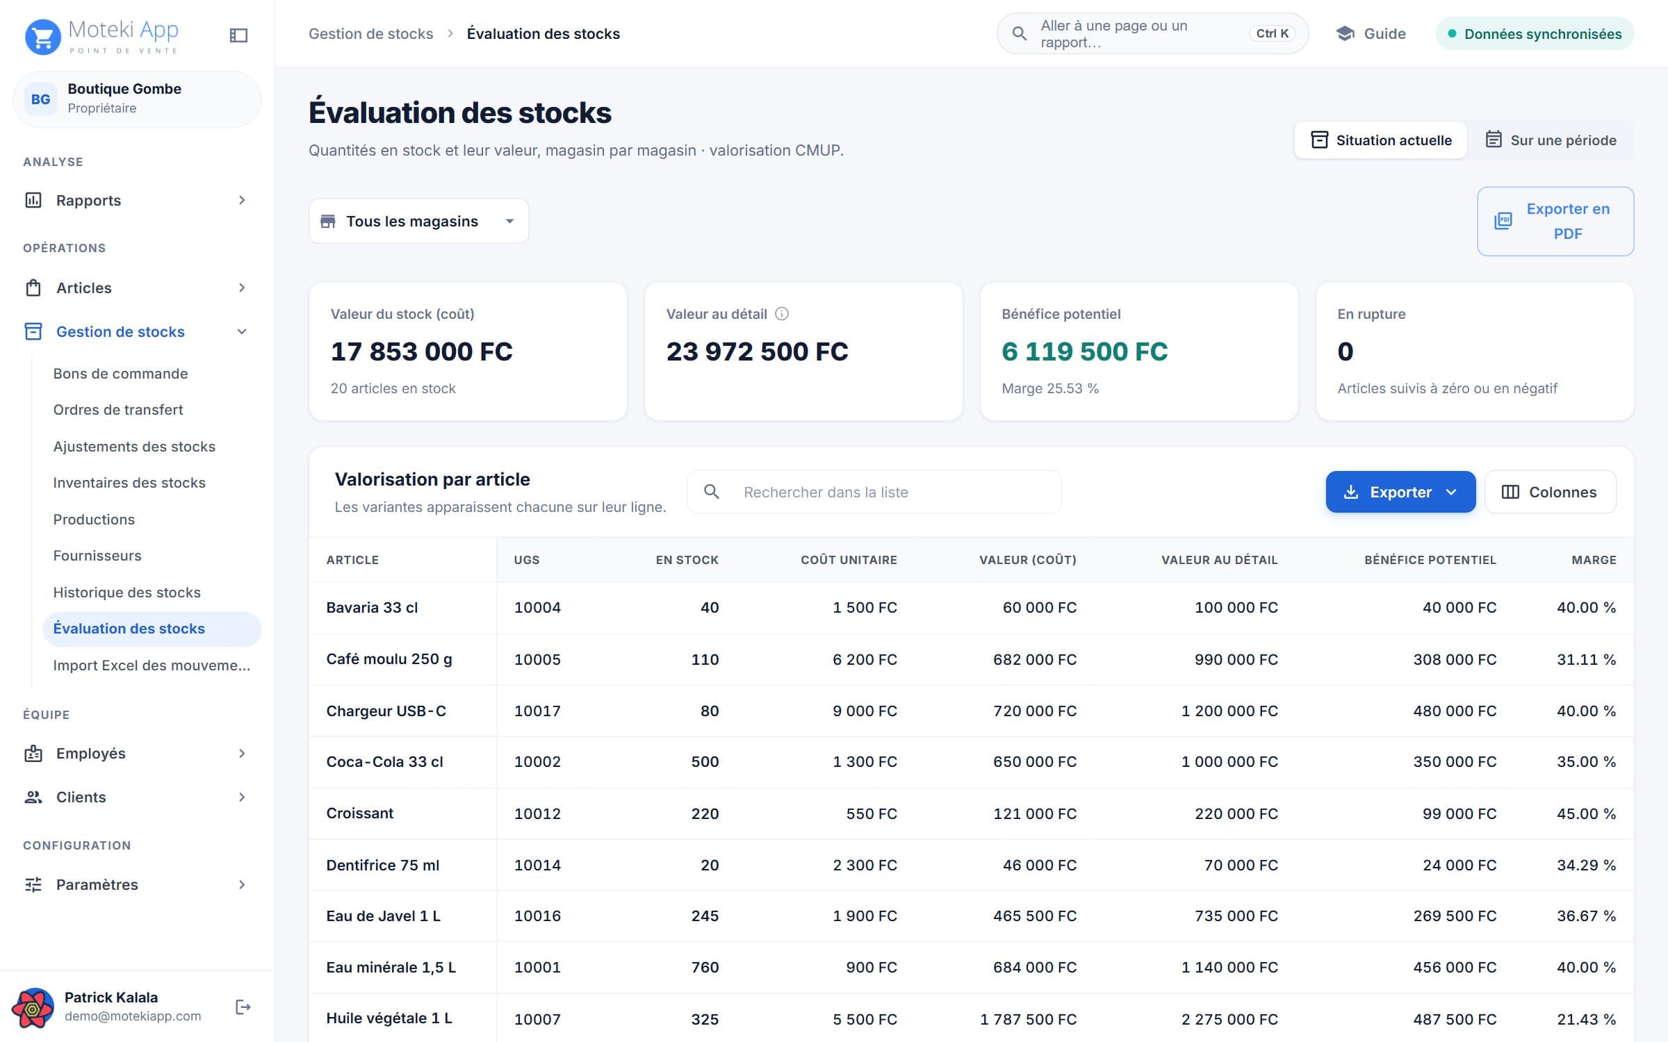Sort by the MARGE column header
This screenshot has width=1668, height=1042.
[x=1594, y=560]
